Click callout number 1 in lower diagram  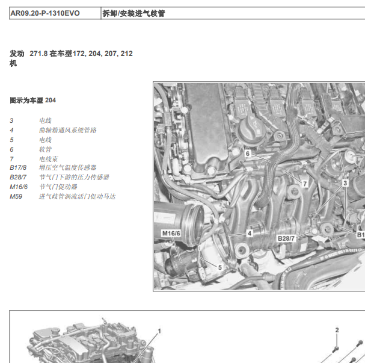click(159, 331)
